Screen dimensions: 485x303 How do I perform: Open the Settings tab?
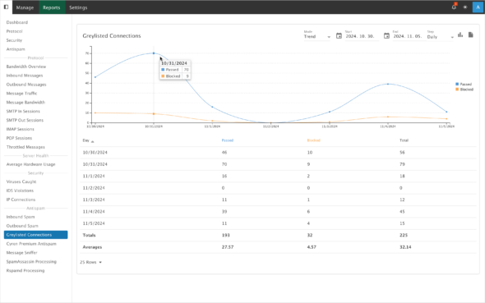[78, 7]
